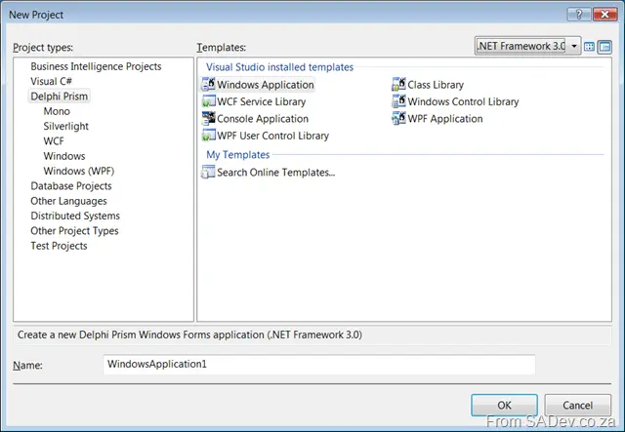Choose WCF under Delphi Prism

54,141
